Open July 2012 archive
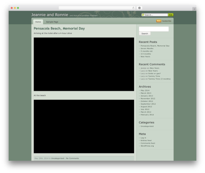This screenshot has height=173, width=205. (x=145, y=109)
